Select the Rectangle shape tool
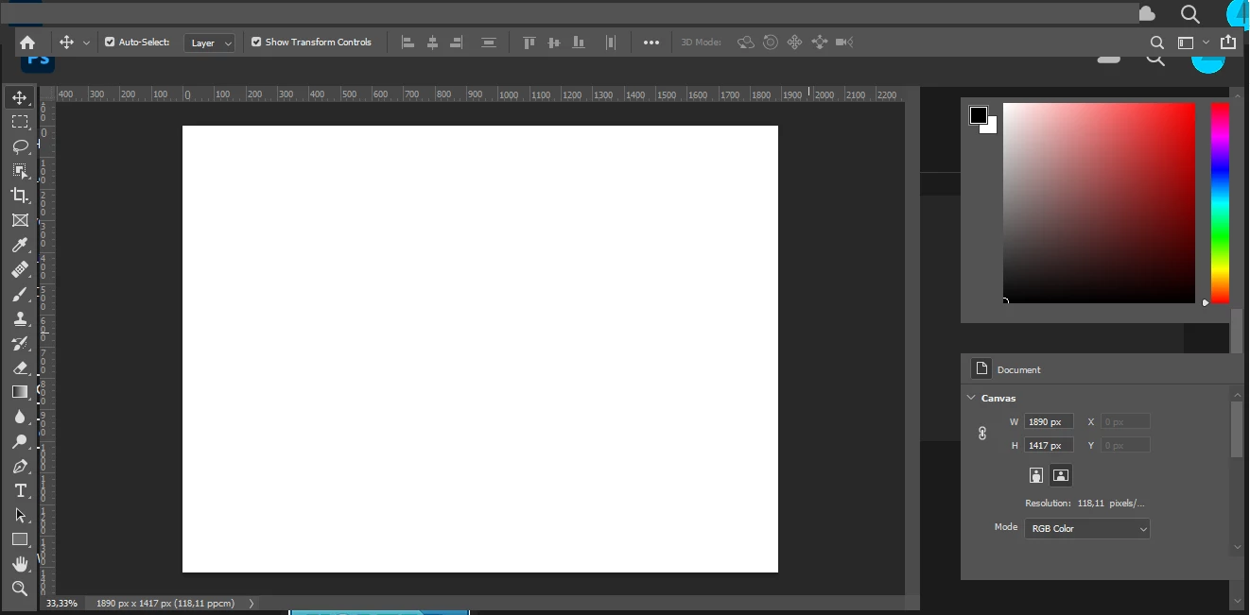This screenshot has height=615, width=1250. tap(20, 539)
